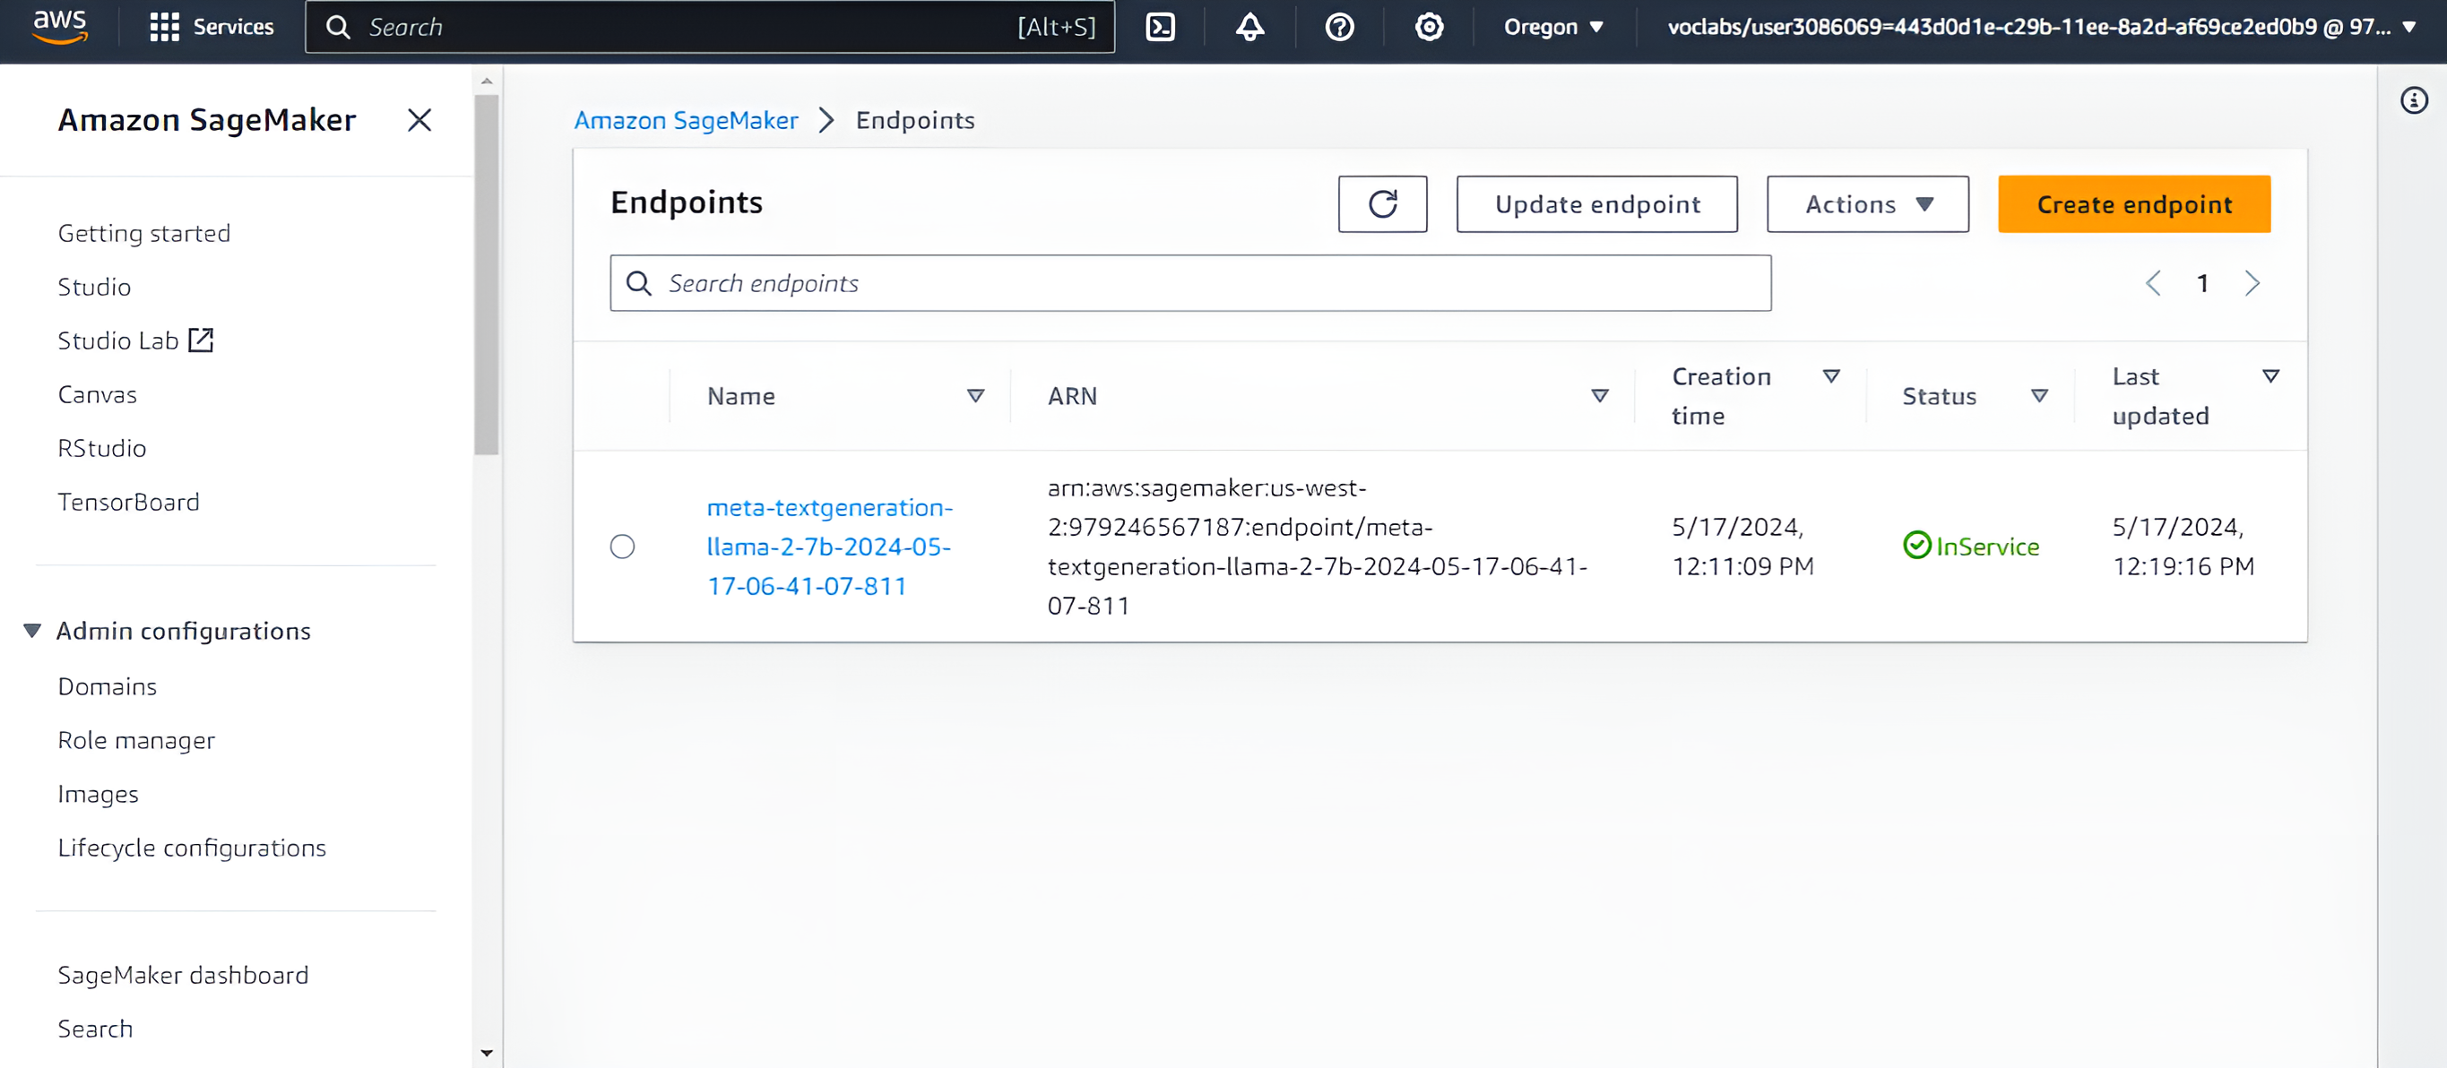Navigate to SageMaker dashboard
This screenshot has height=1068, width=2447.
(184, 974)
